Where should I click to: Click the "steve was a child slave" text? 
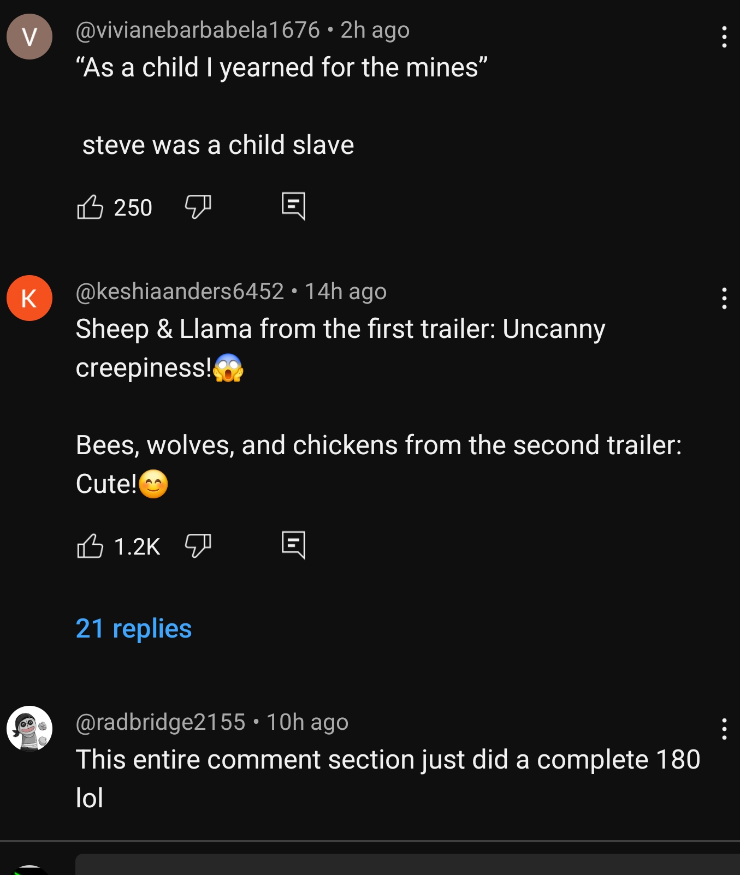[x=218, y=145]
